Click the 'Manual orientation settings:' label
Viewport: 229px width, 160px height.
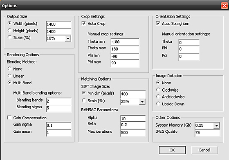click(186, 34)
